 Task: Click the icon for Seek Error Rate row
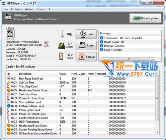coord(9,94)
